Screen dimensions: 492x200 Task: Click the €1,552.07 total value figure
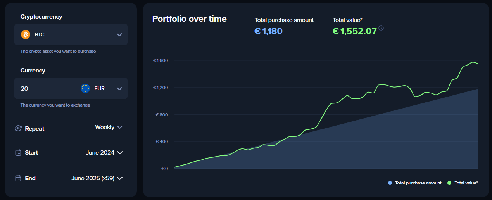tap(355, 31)
